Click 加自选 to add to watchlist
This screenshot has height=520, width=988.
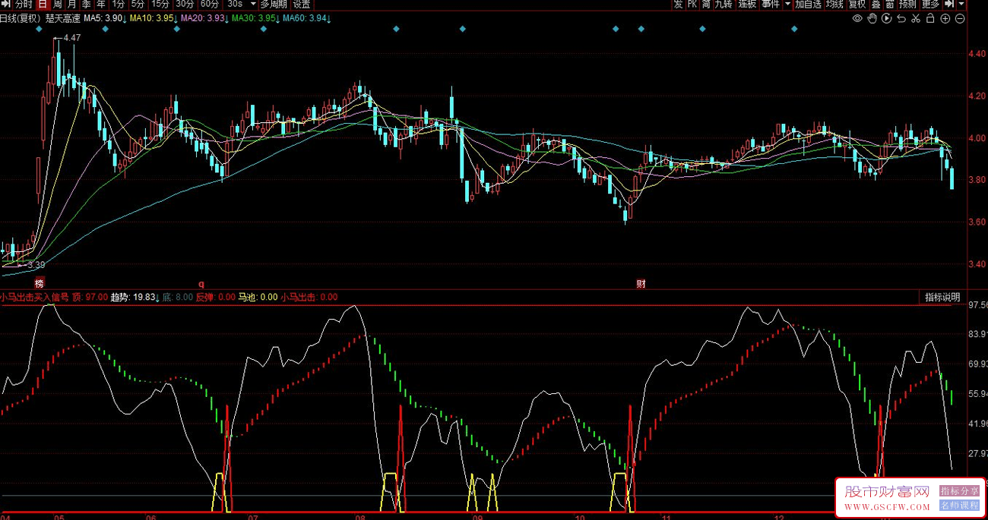click(809, 4)
